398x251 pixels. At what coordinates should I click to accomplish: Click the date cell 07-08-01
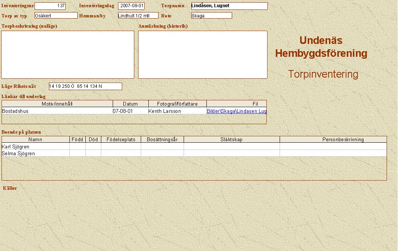(x=130, y=111)
